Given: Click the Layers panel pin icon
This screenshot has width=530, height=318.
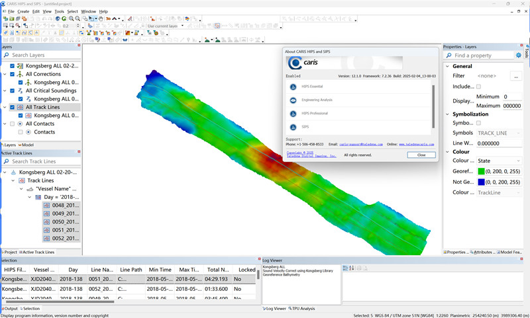Looking at the screenshot, I should tap(79, 45).
